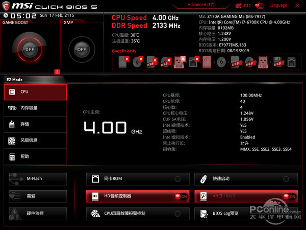The width and height of the screenshot is (306, 230).
Task: Open the 帮助 help tab
Action: click(x=35, y=157)
